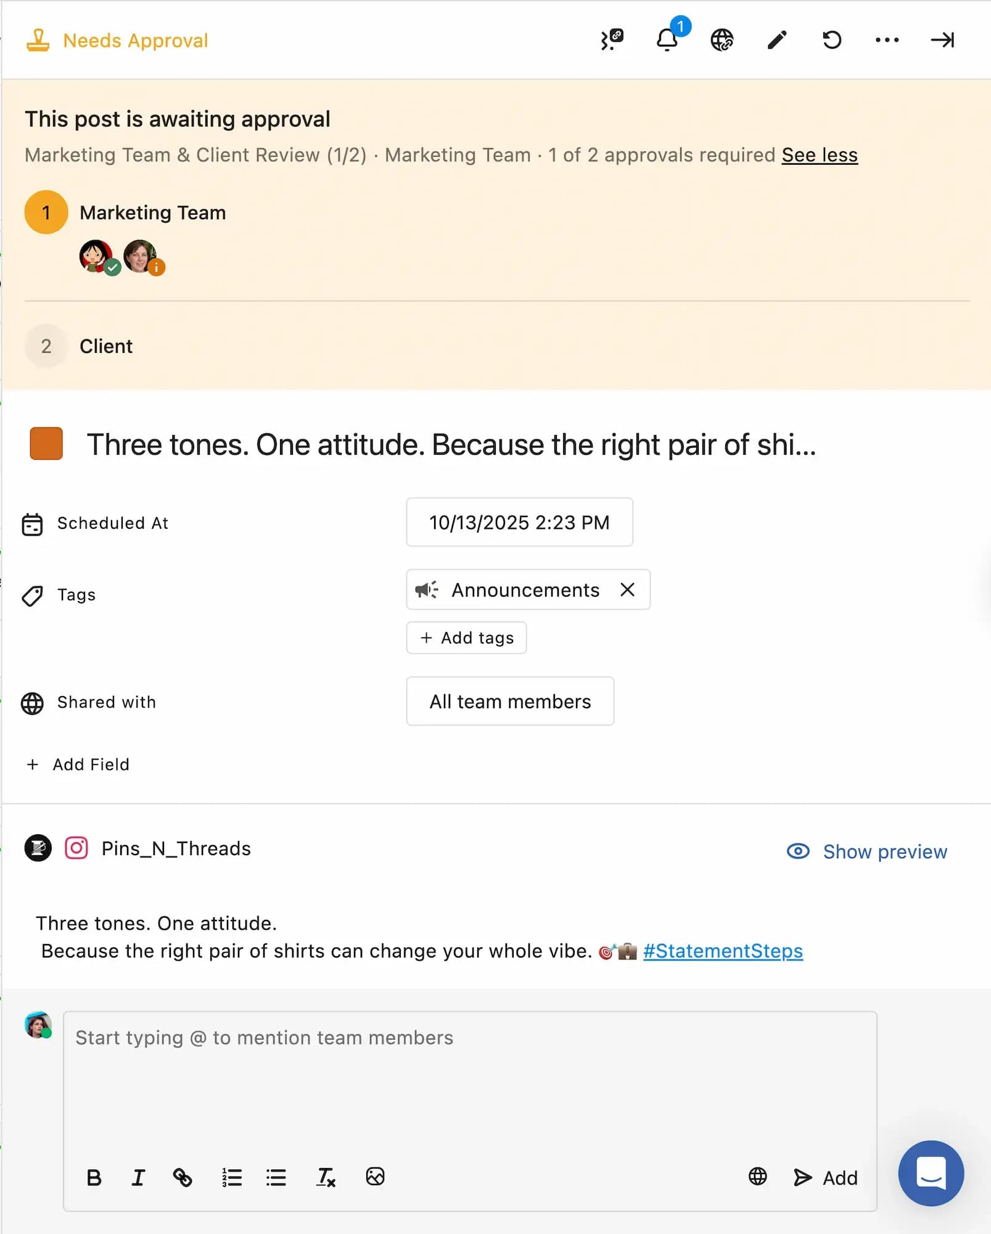Toggle the numbered list formatting
The image size is (991, 1234).
232,1178
